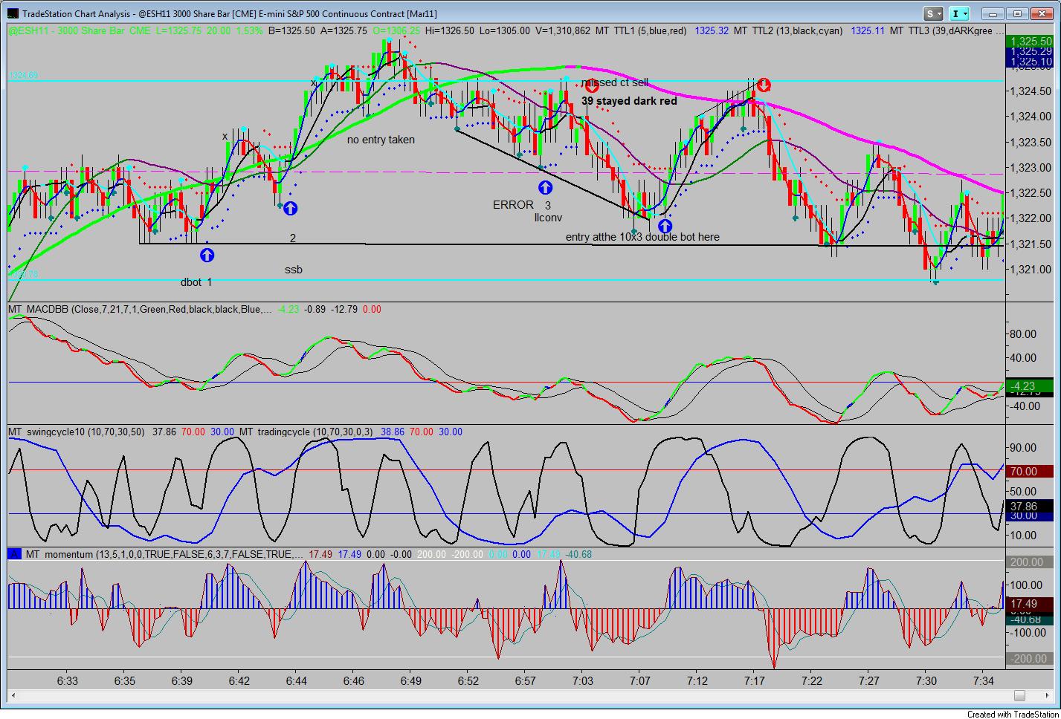Click the -200.00 momentum lower level marker
Screen dimensions: 1061x719
(x=1030, y=659)
